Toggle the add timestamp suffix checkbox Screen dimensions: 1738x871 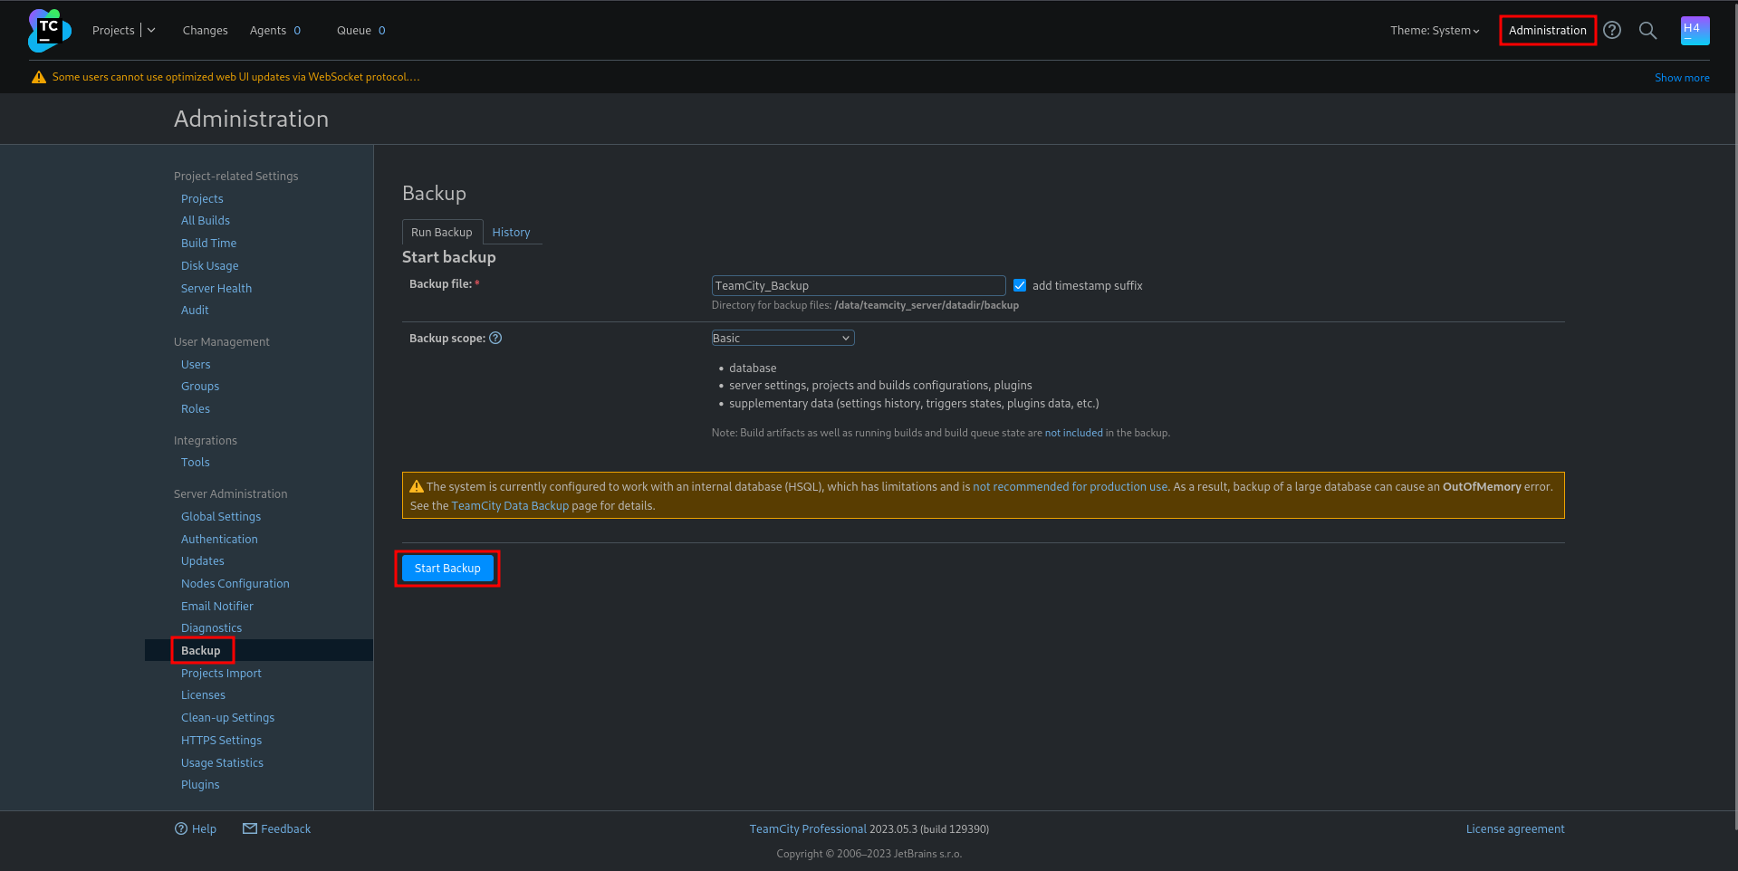point(1020,286)
